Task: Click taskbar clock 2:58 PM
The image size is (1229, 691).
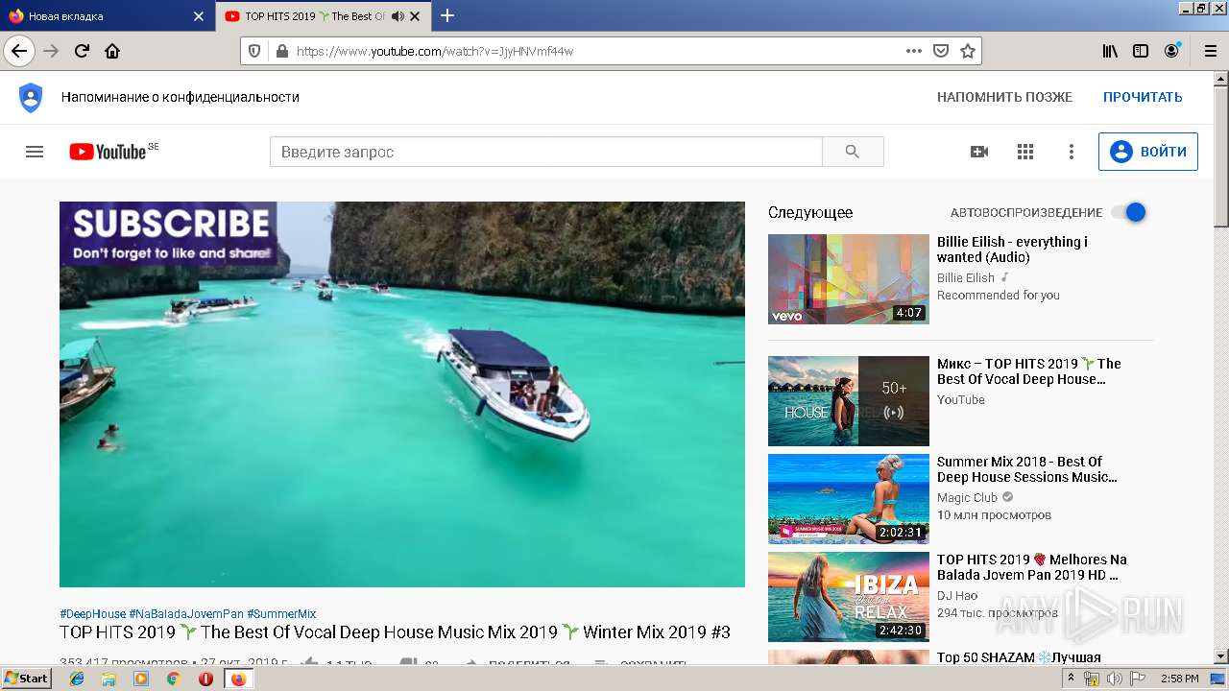Action: click(1179, 679)
